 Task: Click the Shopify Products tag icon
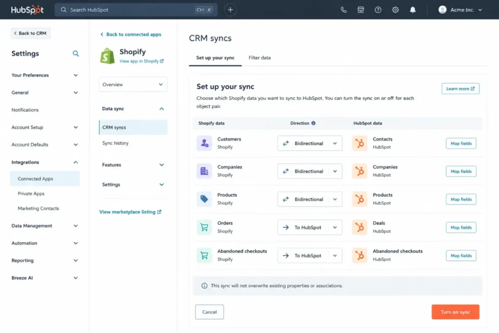tap(204, 199)
